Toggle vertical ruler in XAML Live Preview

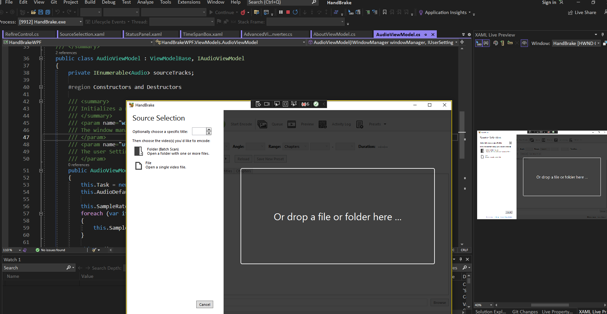click(502, 43)
